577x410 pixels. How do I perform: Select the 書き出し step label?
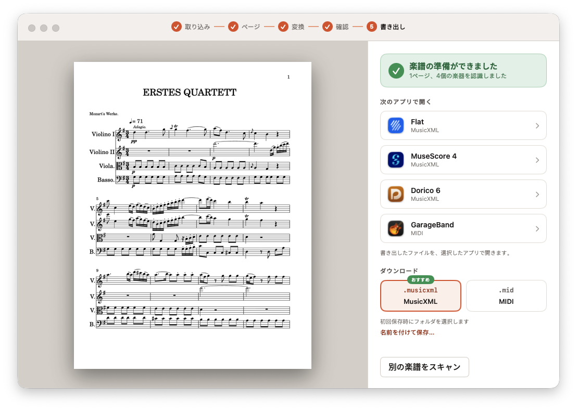(393, 27)
